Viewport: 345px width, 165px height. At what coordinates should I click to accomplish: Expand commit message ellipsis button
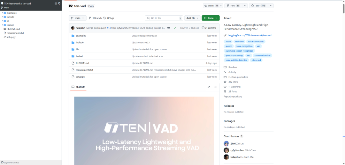coord(169,28)
